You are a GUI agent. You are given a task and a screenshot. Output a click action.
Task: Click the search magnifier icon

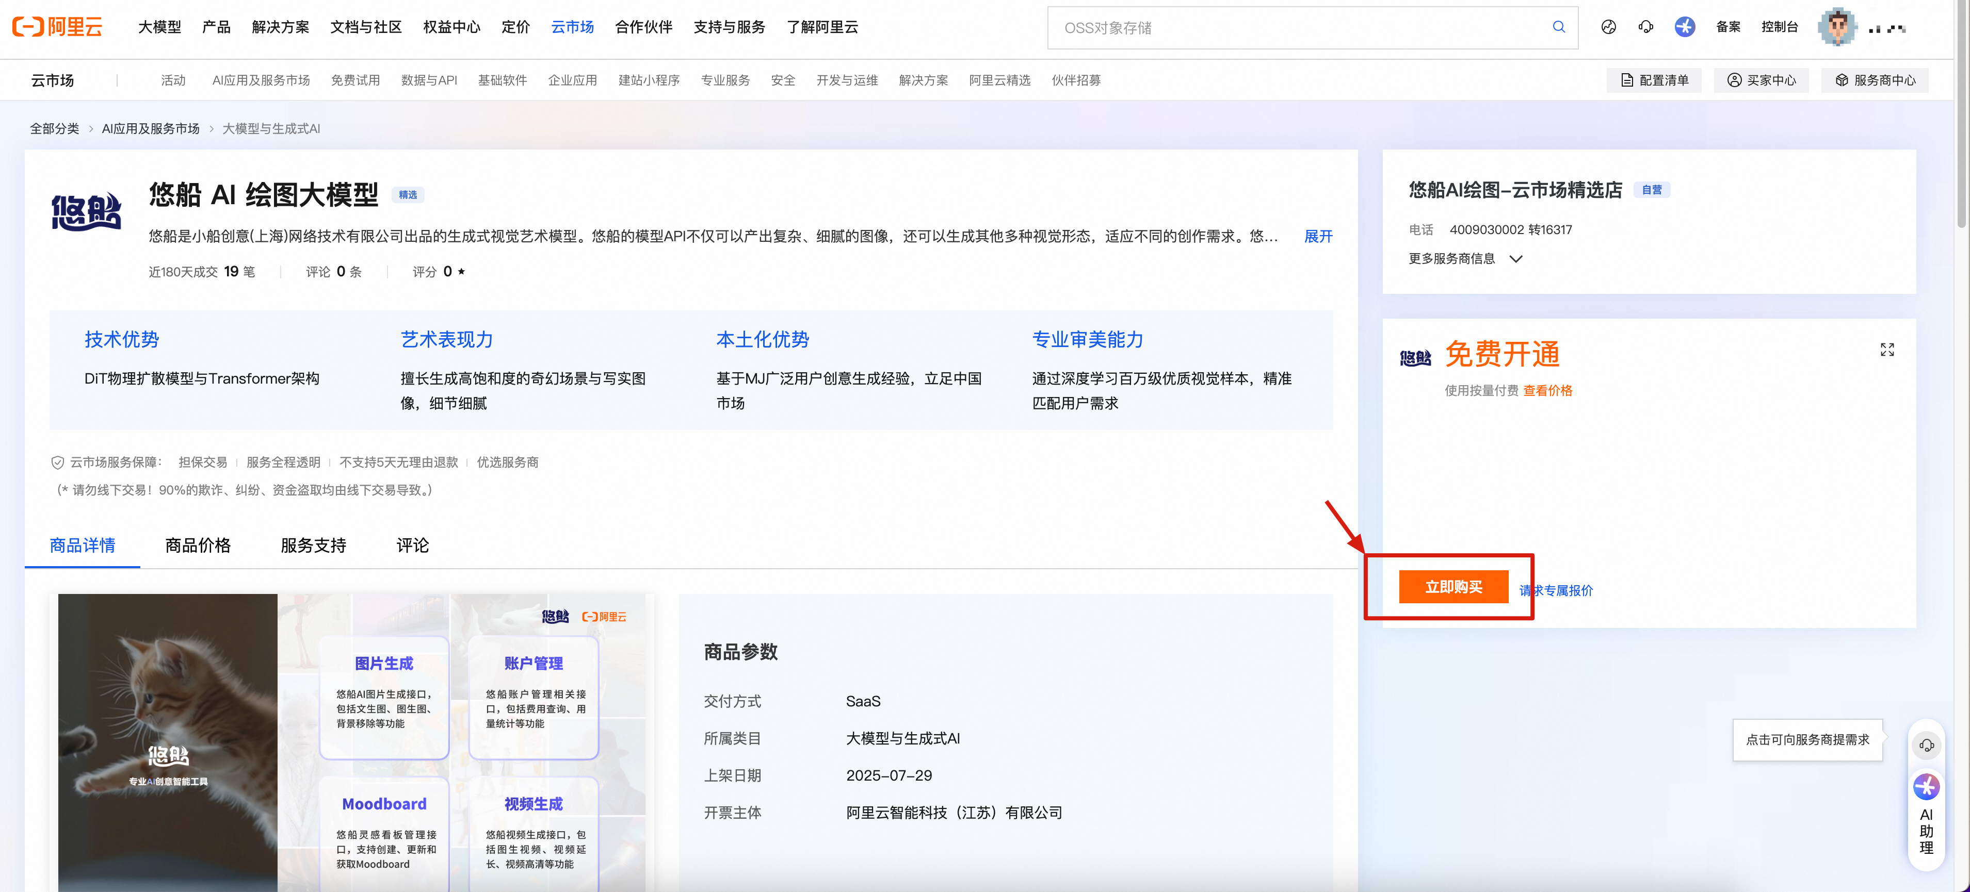point(1559,27)
